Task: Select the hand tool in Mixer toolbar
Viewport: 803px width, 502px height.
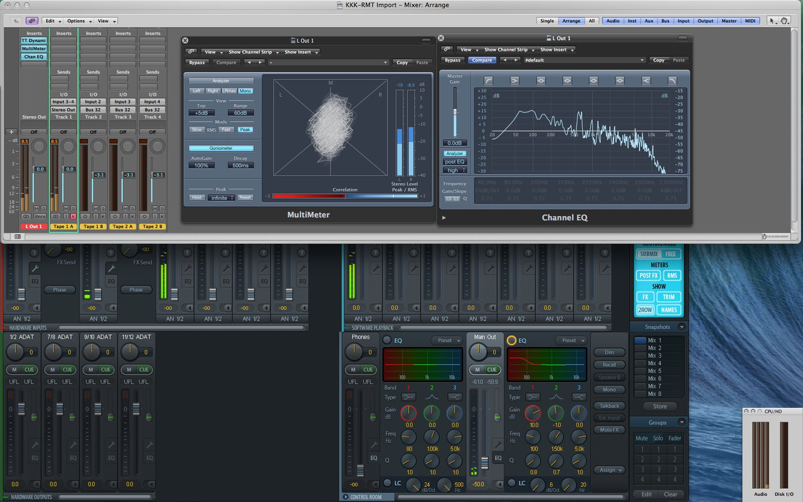Action: coord(784,21)
